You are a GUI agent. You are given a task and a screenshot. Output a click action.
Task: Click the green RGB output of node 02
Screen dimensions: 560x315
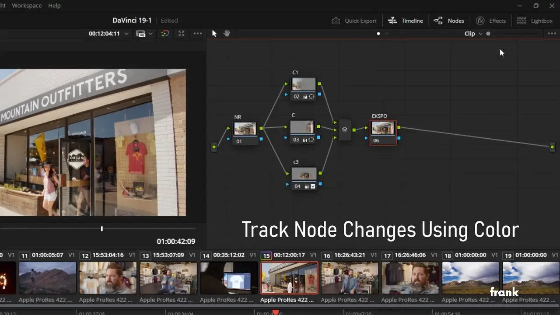click(319, 84)
